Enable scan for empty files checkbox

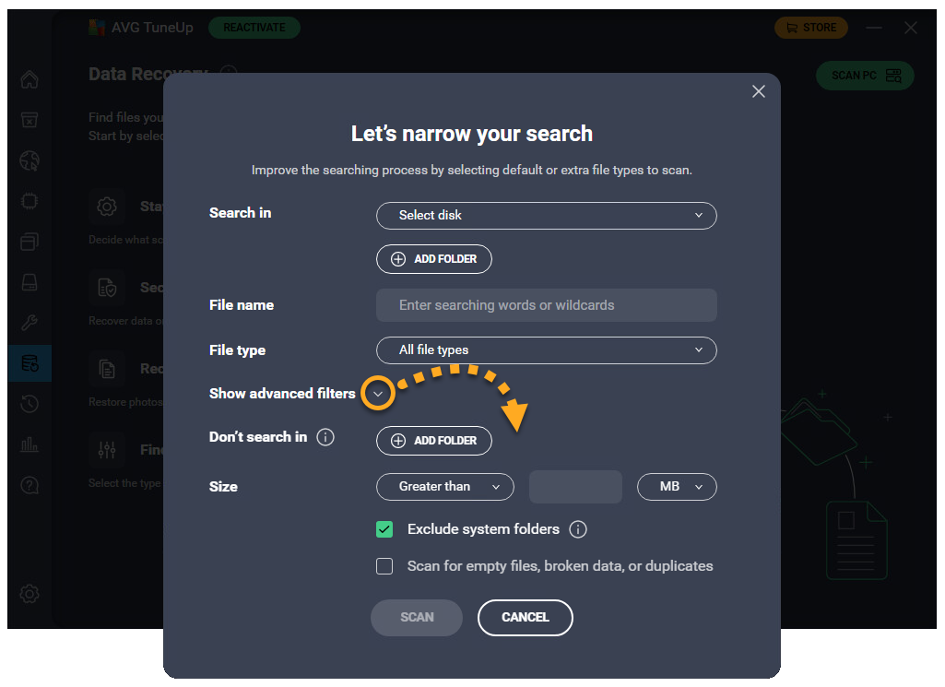384,566
